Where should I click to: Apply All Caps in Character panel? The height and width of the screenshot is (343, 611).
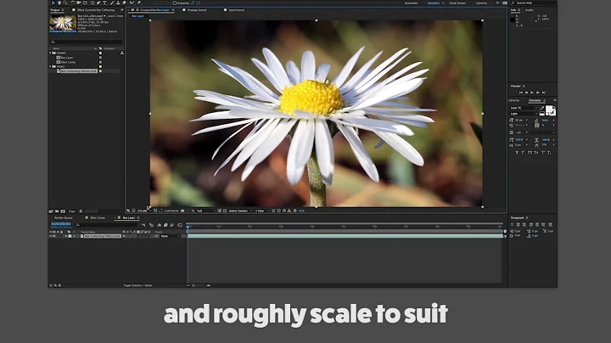pos(530,153)
